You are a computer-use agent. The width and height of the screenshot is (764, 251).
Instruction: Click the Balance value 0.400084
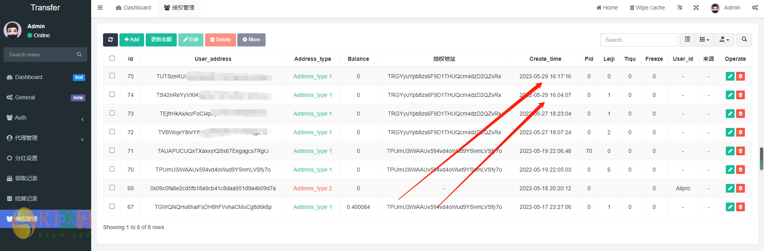[x=358, y=207]
